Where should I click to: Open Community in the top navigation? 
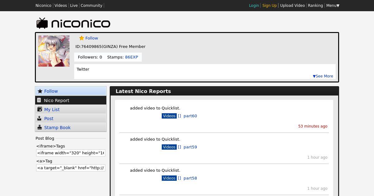[91, 6]
